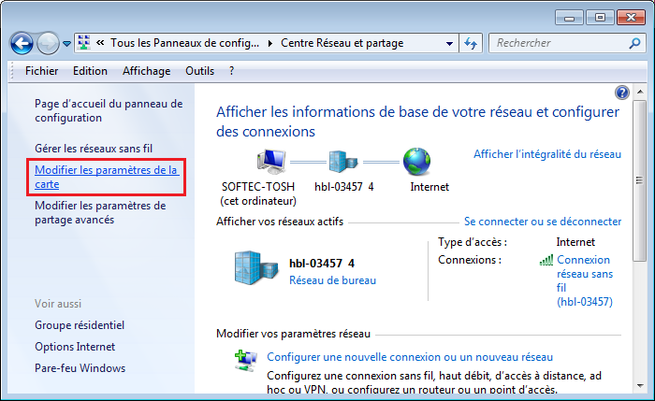Click the Internet globe icon
The height and width of the screenshot is (401, 655).
click(416, 162)
